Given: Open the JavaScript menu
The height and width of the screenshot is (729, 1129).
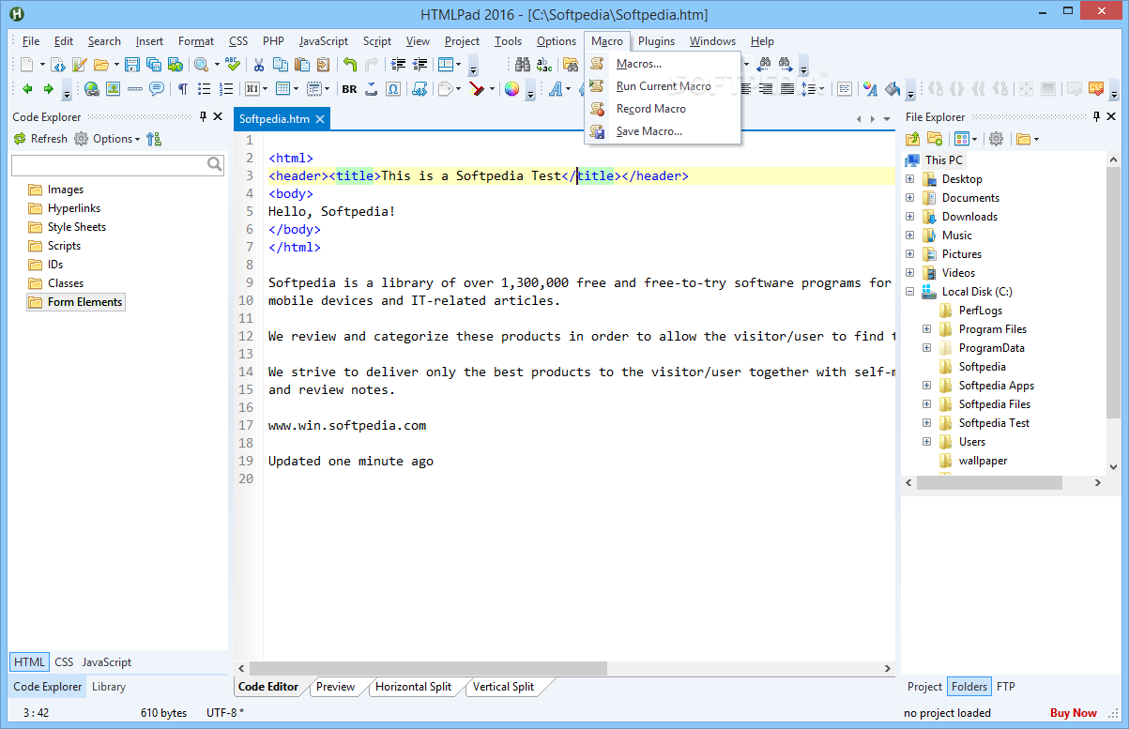Looking at the screenshot, I should (324, 41).
